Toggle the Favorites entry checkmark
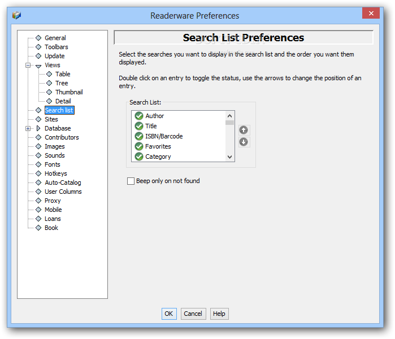The height and width of the screenshot is (339, 395). pyautogui.click(x=139, y=146)
